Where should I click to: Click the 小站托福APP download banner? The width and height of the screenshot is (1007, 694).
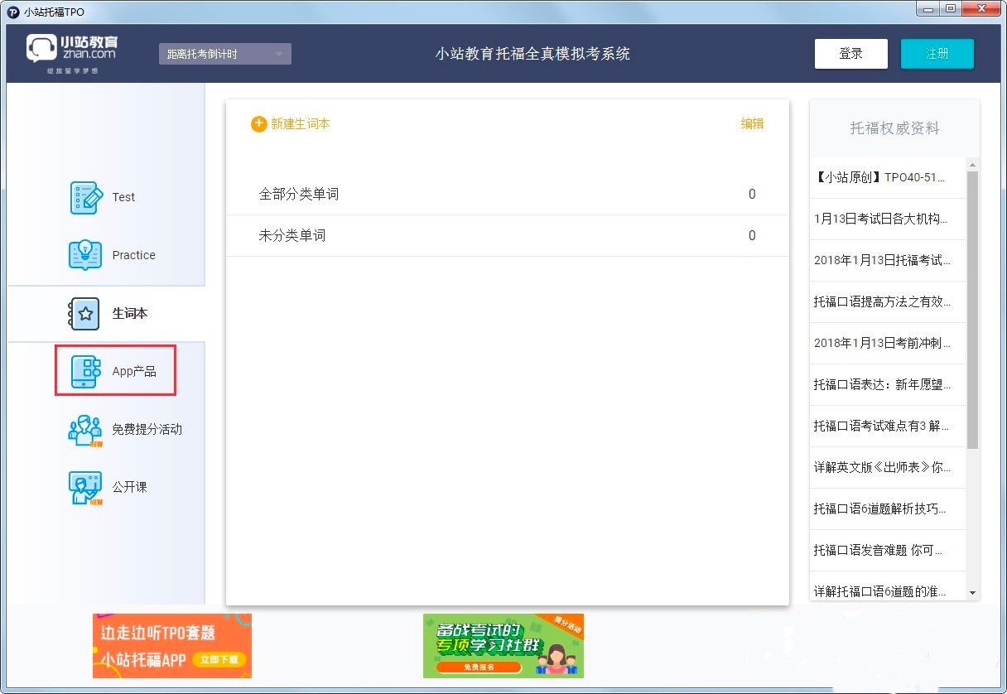click(x=172, y=646)
